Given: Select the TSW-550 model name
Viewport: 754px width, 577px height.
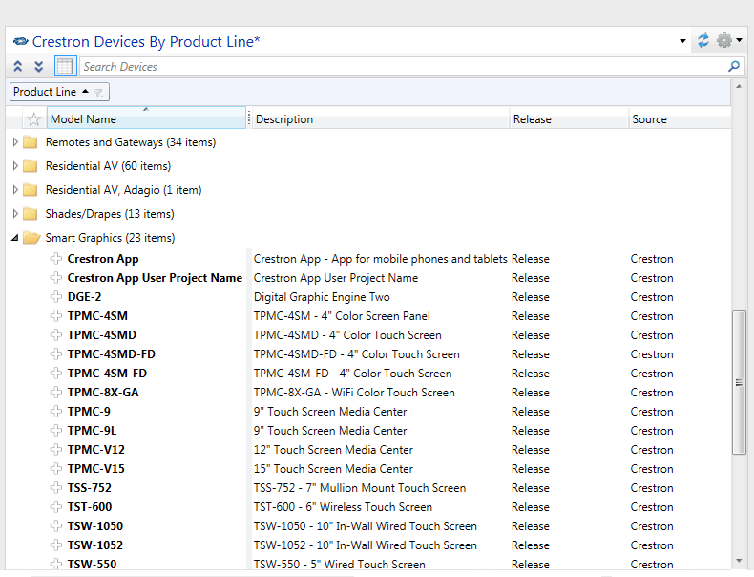Looking at the screenshot, I should [92, 564].
